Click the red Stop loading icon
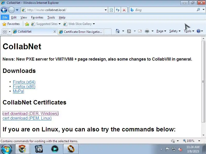The width and height of the screenshot is (206, 154). click(124, 10)
